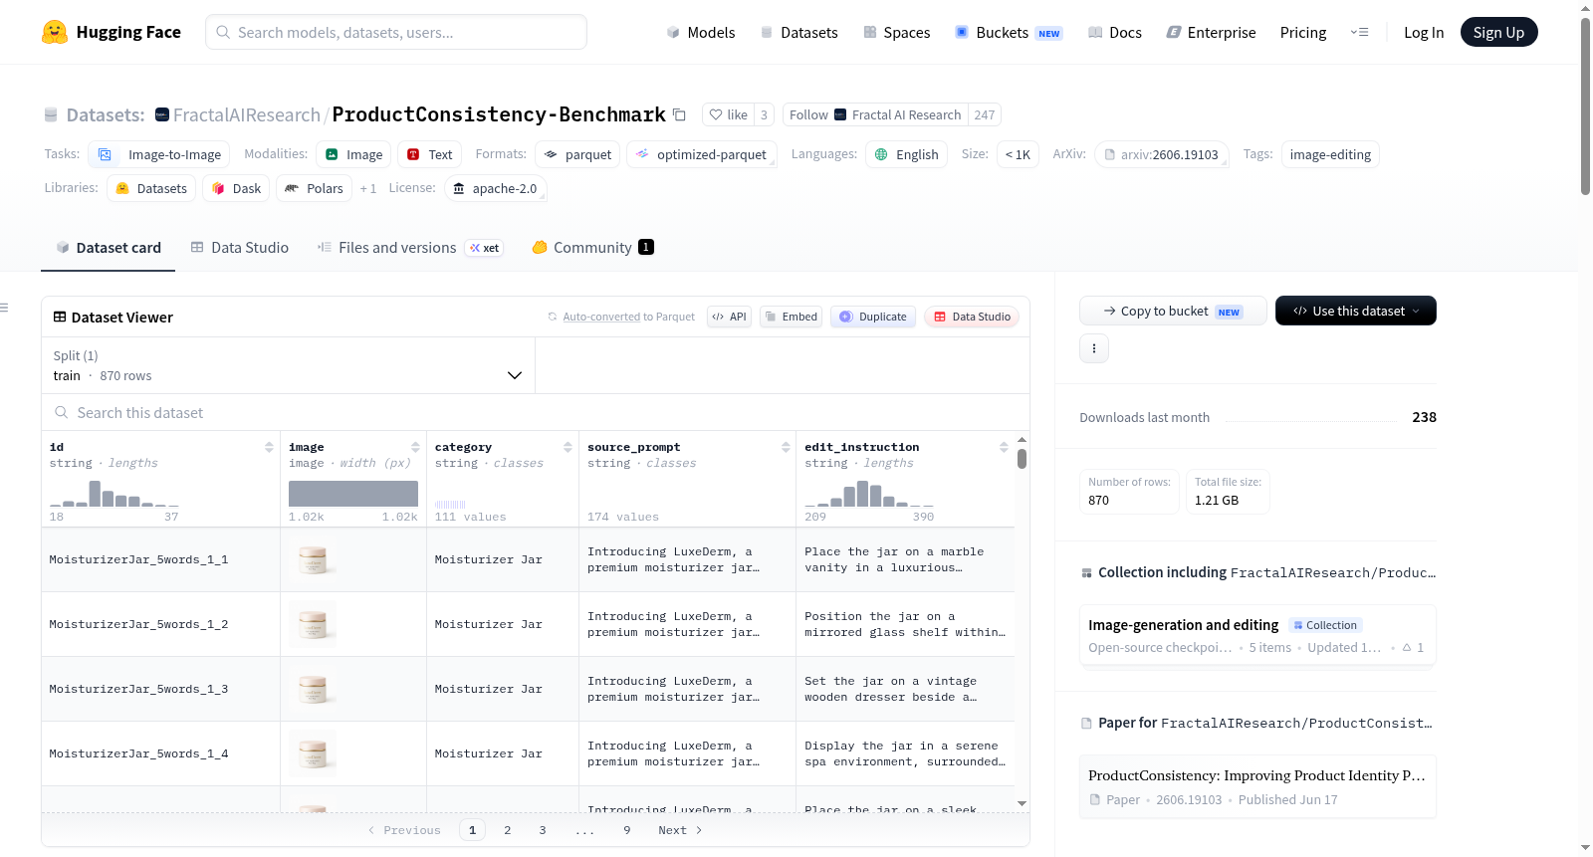This screenshot has height=857, width=1593.
Task: Click Log In
Action: (x=1424, y=32)
